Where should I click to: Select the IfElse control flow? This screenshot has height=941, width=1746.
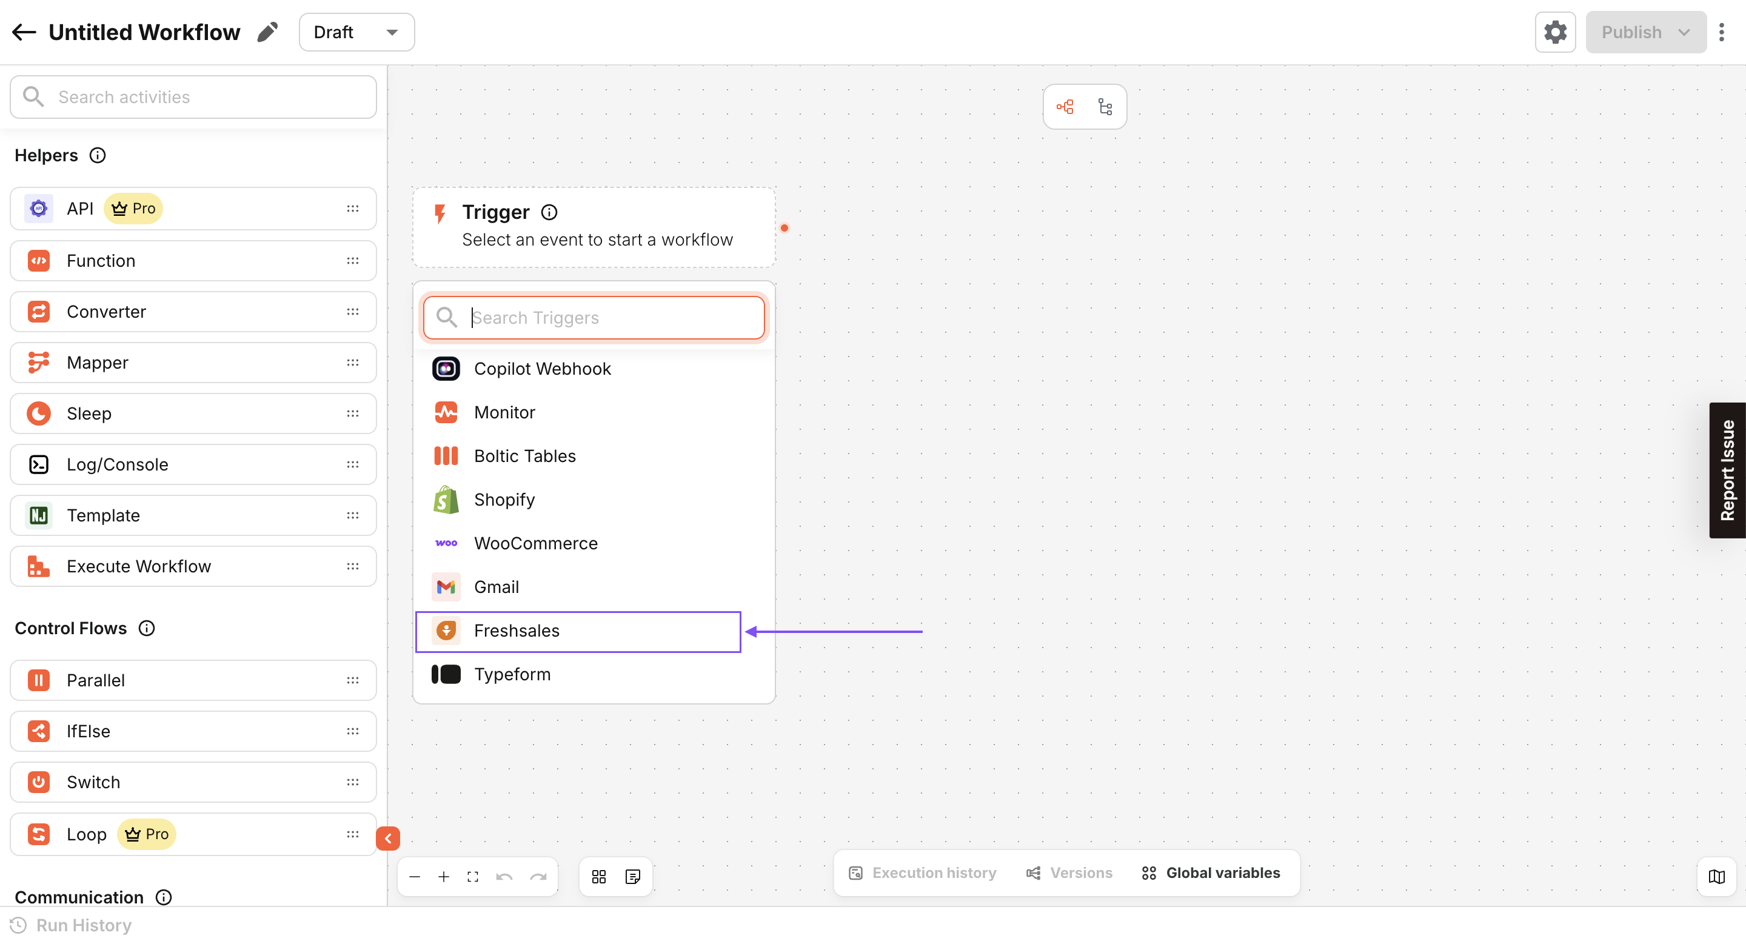pyautogui.click(x=193, y=730)
